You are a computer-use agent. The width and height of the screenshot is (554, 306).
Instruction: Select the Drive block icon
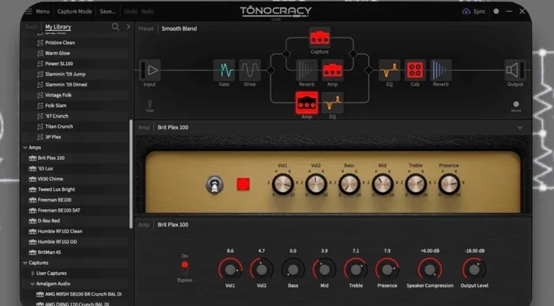point(250,70)
